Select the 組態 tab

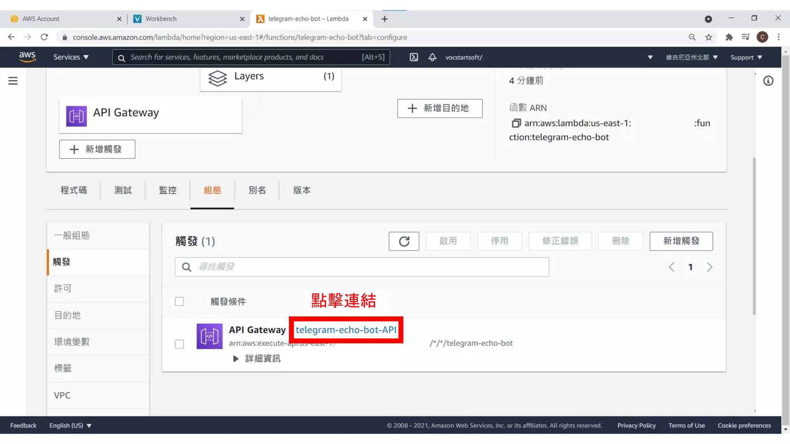pyautogui.click(x=212, y=190)
